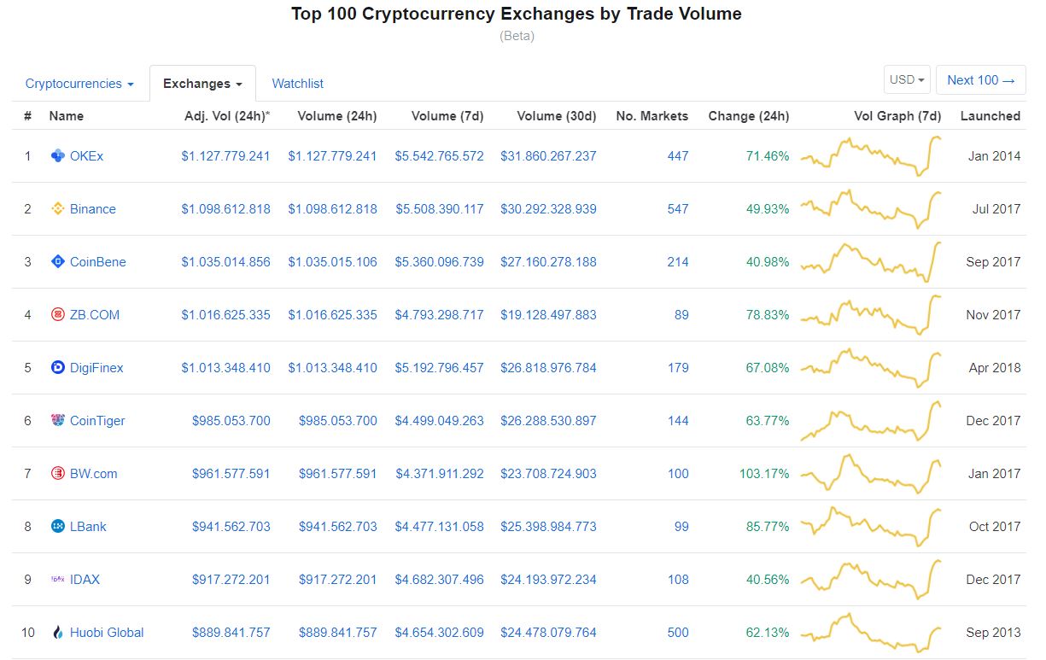Click the CoinTiger logo icon
This screenshot has width=1046, height=660.
pyautogui.click(x=58, y=421)
